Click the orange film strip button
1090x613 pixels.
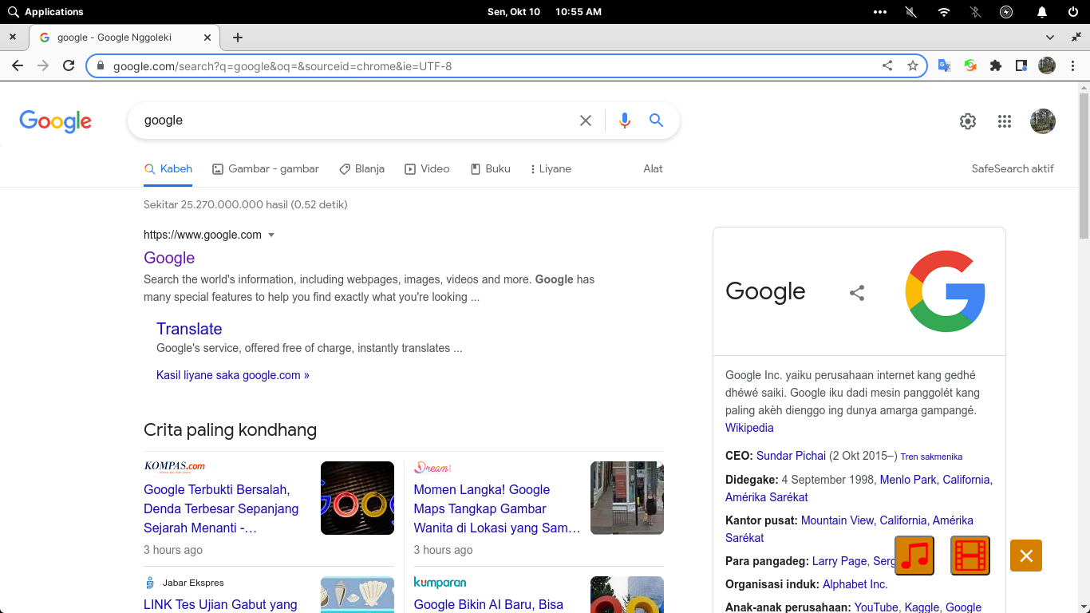[970, 556]
